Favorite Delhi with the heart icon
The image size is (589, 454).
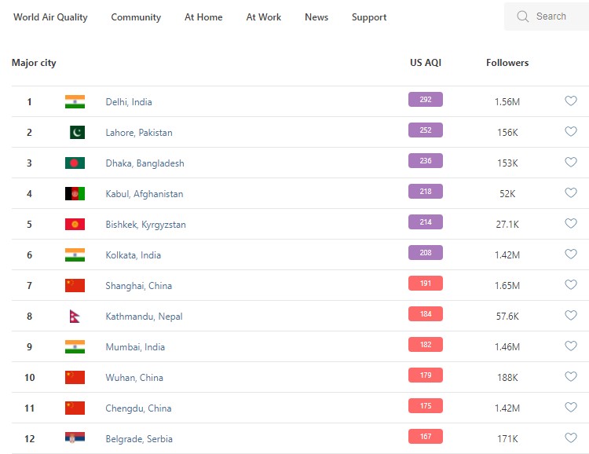[571, 101]
